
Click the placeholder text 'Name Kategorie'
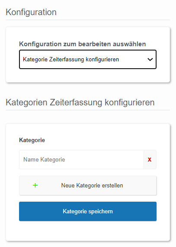click(x=44, y=160)
